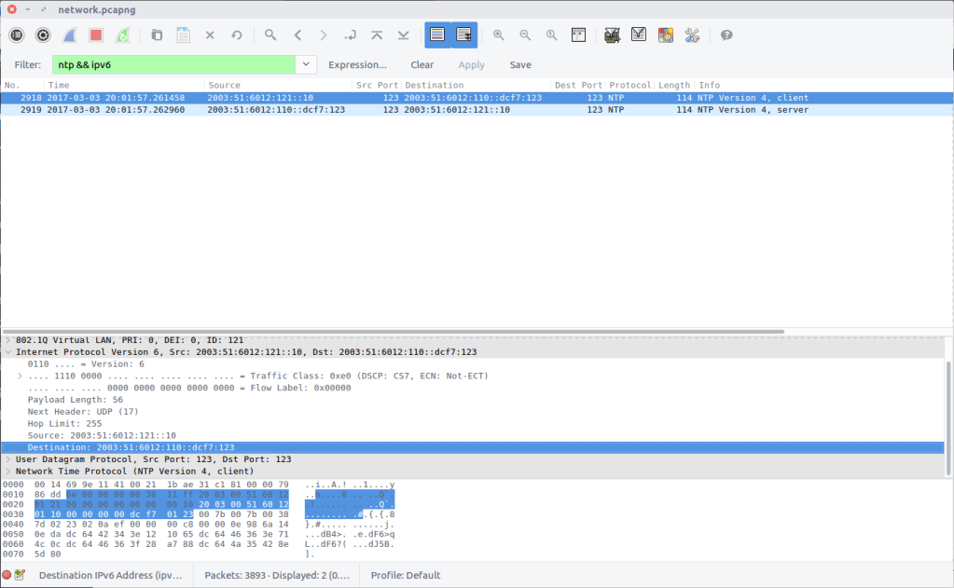954x588 pixels.
Task: Click the filter field containing ntp && ipv6
Action: 173,64
